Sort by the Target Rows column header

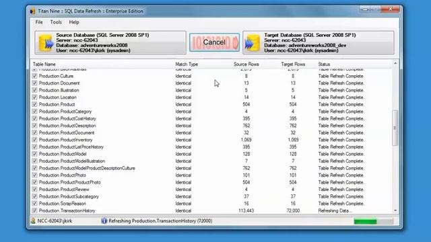click(293, 65)
